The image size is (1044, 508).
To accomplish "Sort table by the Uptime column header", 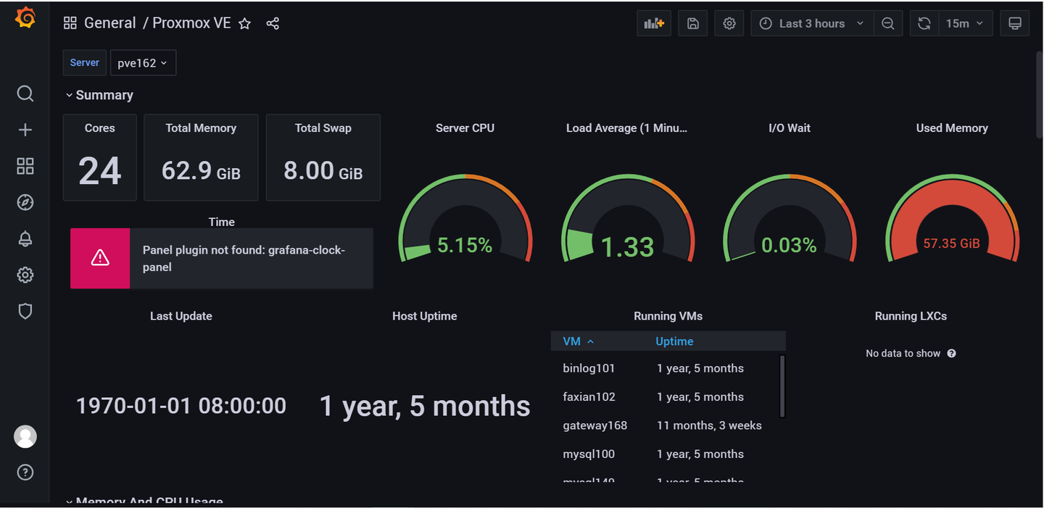I will 674,341.
